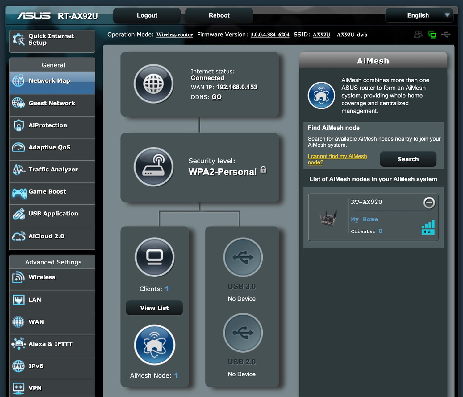The height and width of the screenshot is (397, 463).
Task: Open Wireless advanced settings
Action: tap(52, 279)
